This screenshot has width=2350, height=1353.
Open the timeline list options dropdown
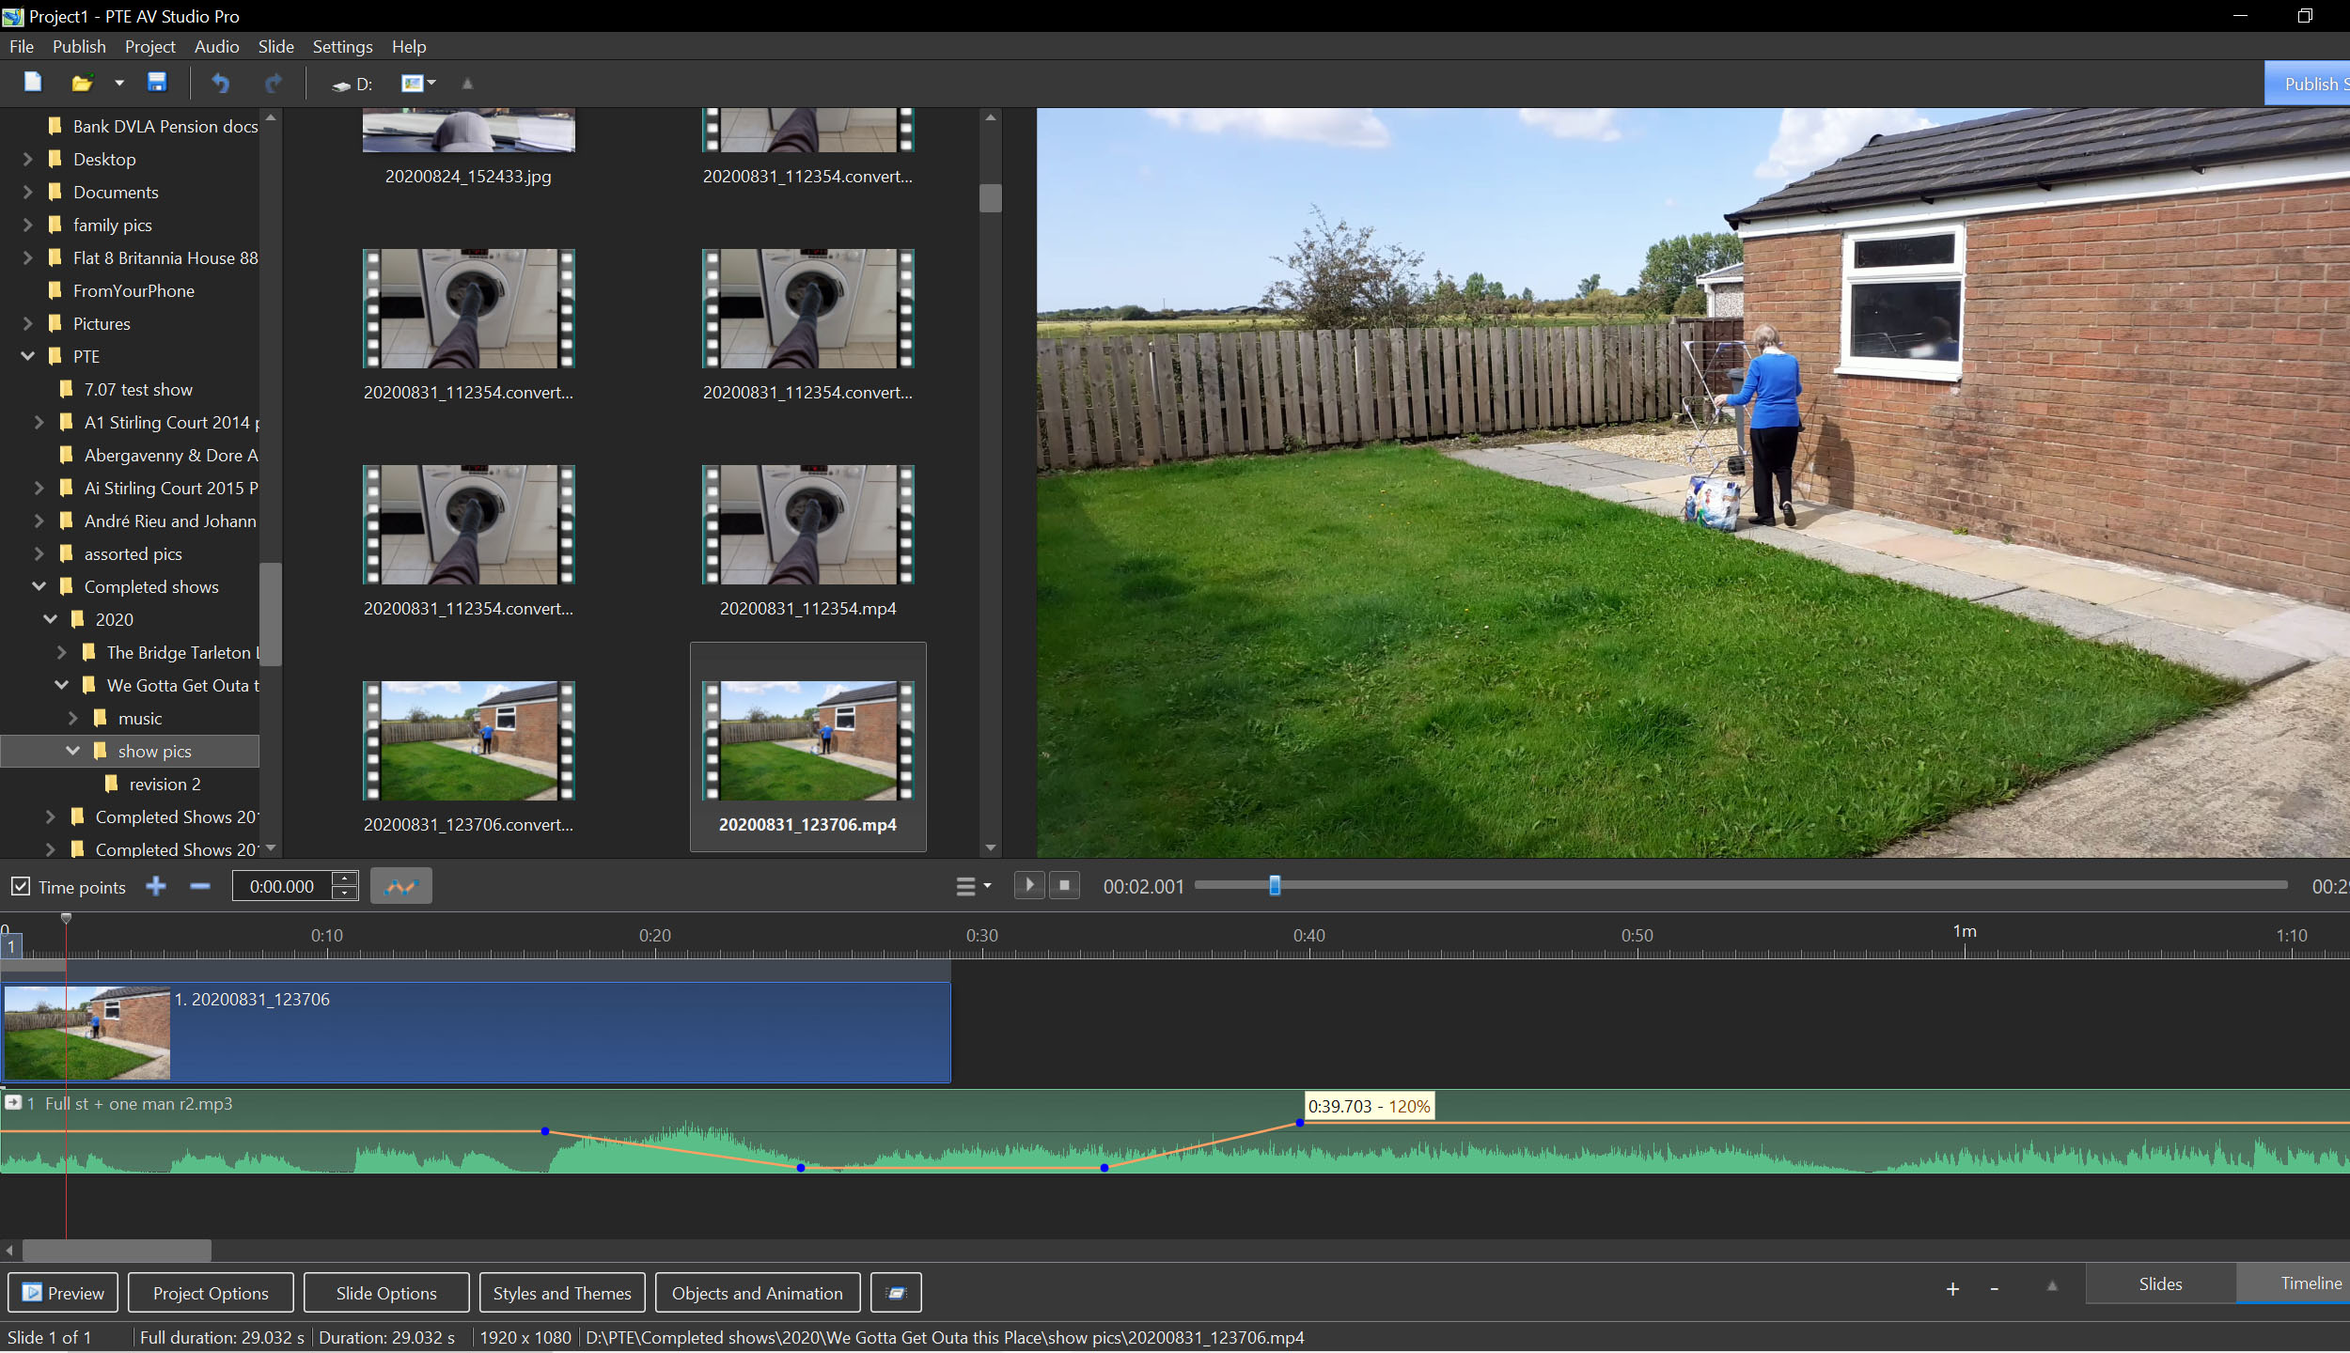point(973,886)
